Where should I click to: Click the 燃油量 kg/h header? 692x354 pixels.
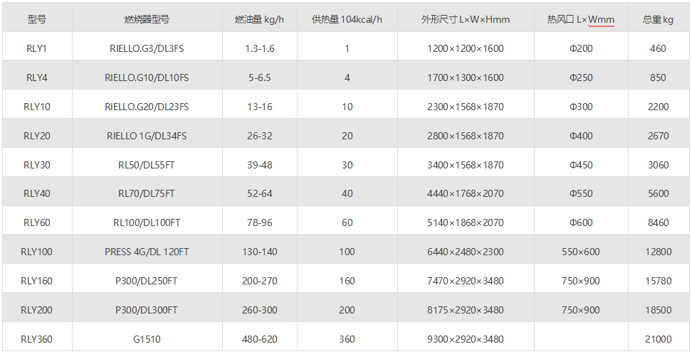259,20
